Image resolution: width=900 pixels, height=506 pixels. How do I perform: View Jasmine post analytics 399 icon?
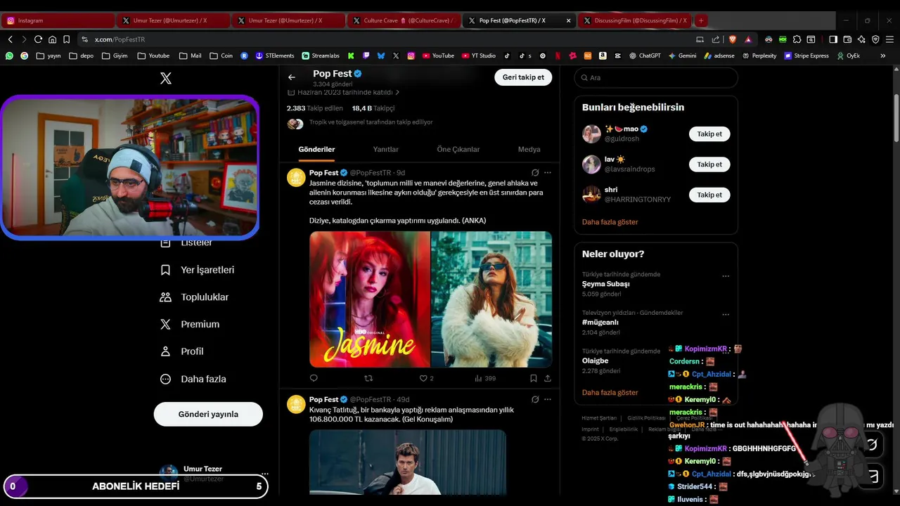coord(478,378)
